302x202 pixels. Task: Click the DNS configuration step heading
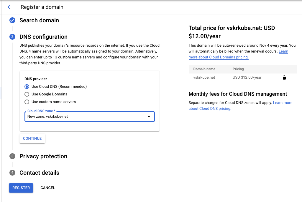(44, 37)
